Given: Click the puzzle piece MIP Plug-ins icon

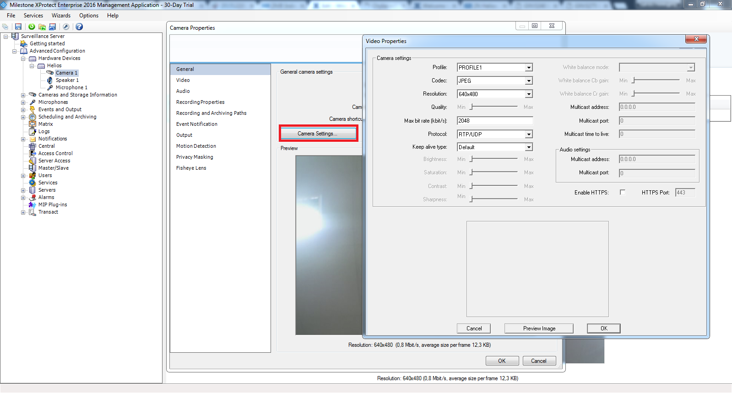Looking at the screenshot, I should point(33,205).
